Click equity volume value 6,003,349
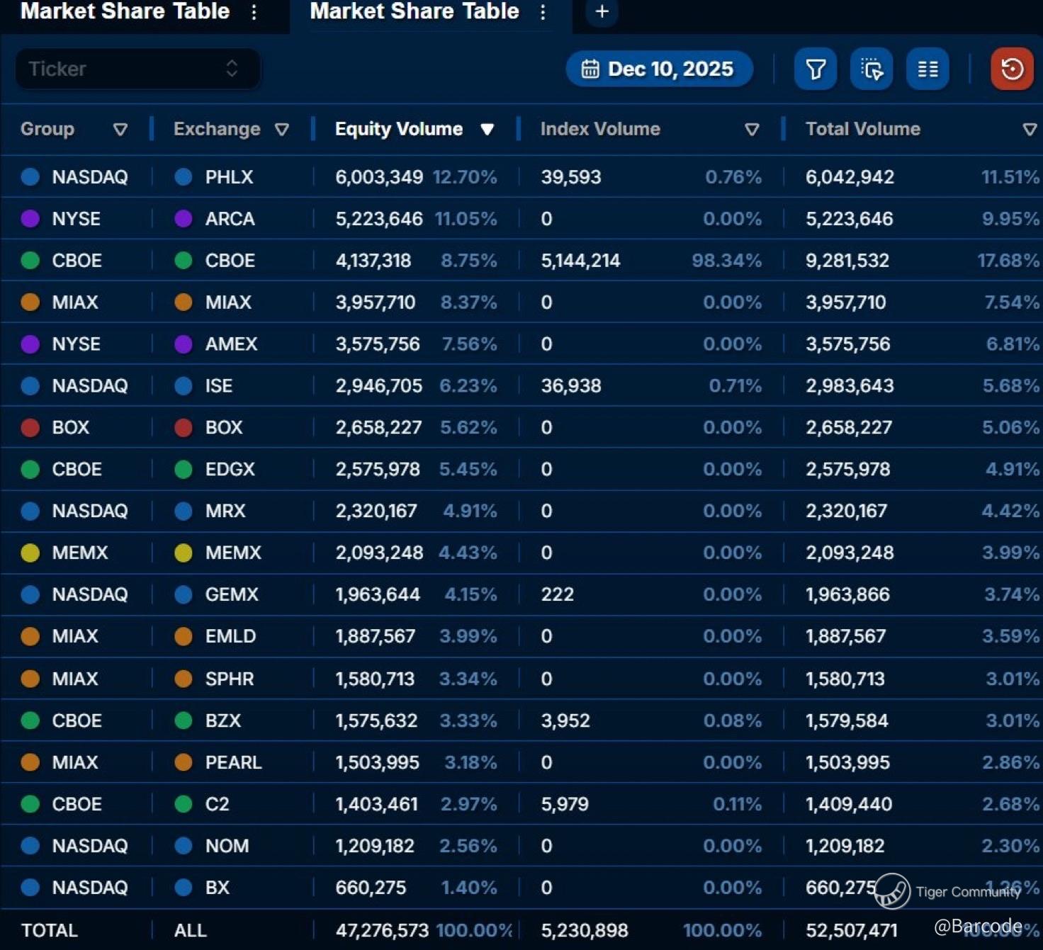1043x950 pixels. (x=379, y=177)
